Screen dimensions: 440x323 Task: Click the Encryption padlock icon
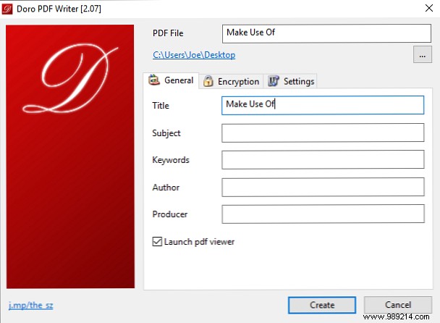208,81
